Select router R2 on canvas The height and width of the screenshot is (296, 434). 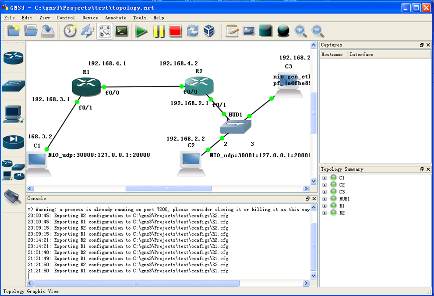(x=199, y=86)
